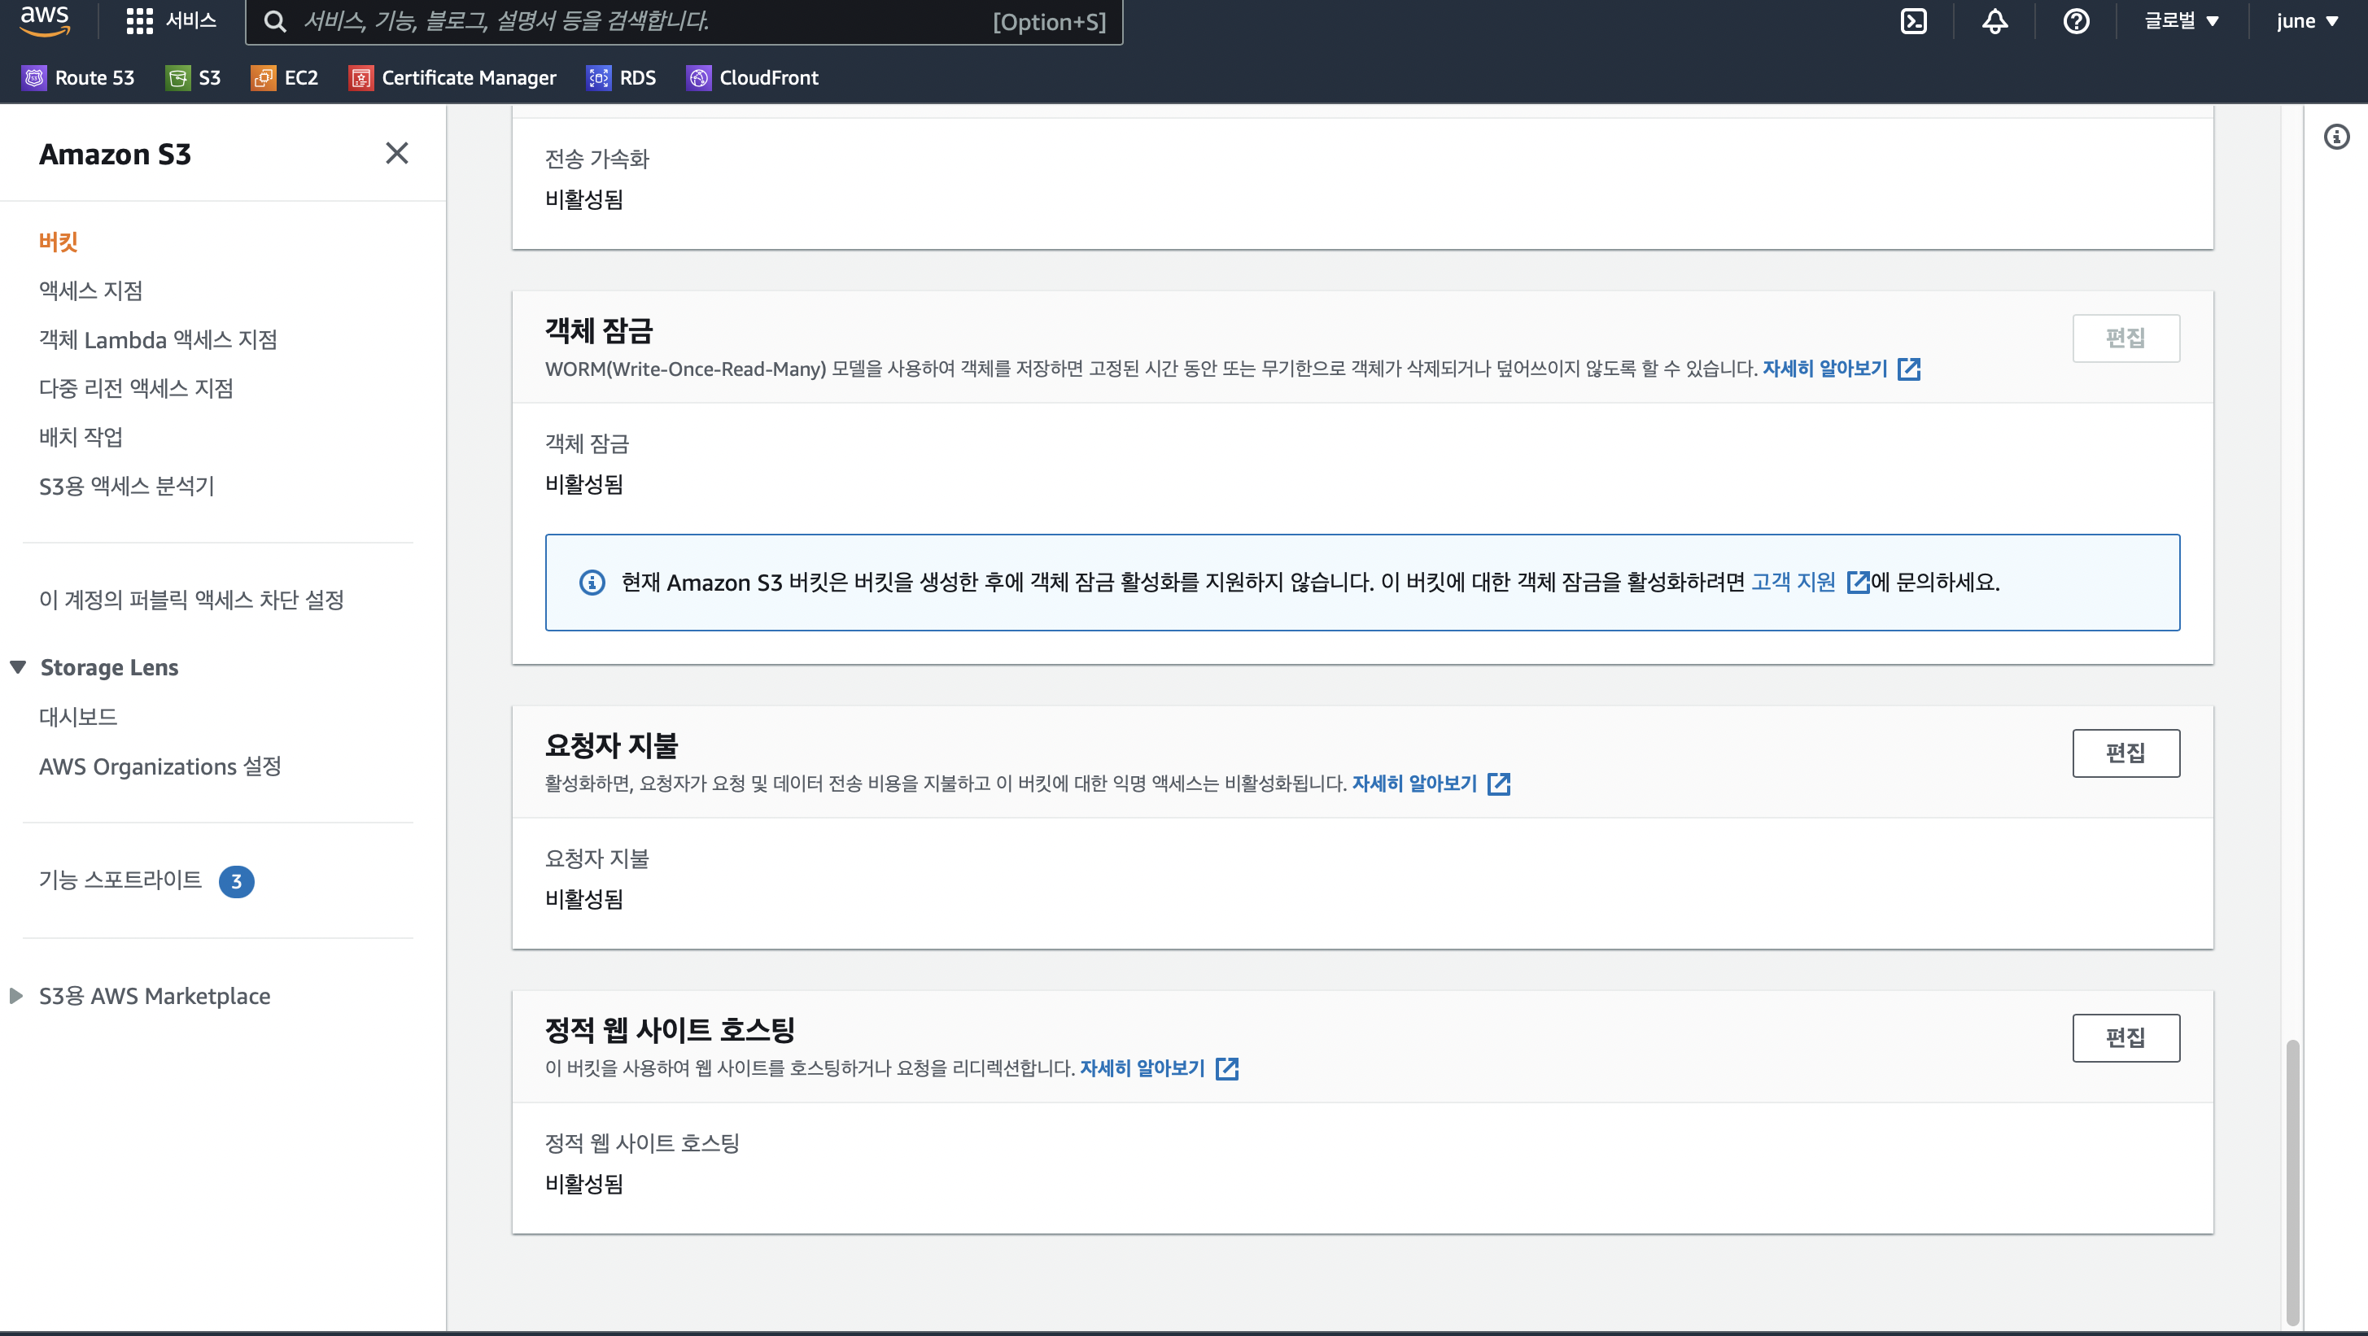Image resolution: width=2368 pixels, height=1336 pixels.
Task: Click external link icon beside 고객 지원
Action: point(1857,583)
